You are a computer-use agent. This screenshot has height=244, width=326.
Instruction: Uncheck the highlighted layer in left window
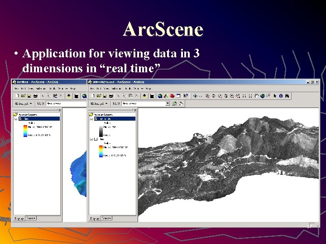(20, 119)
